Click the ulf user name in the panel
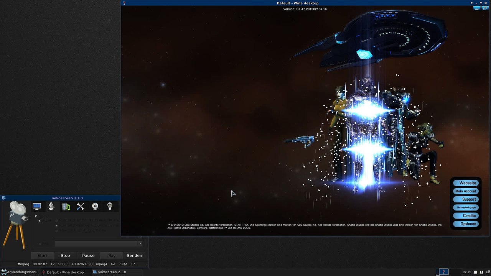 click(488, 272)
